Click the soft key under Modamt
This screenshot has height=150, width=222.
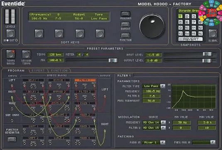coord(80,33)
